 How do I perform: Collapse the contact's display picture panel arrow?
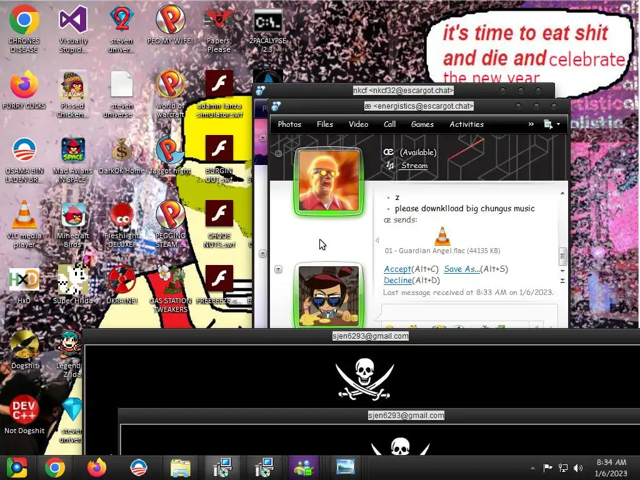pos(278,154)
